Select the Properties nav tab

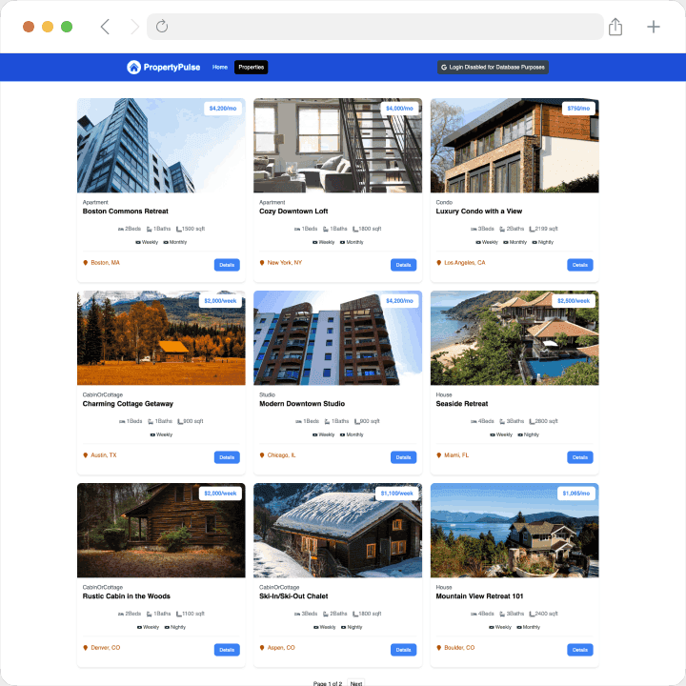pos(252,67)
